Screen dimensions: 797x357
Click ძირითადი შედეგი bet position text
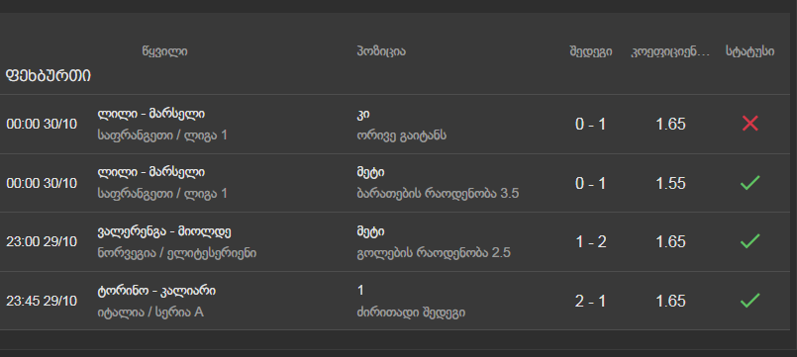pos(411,312)
